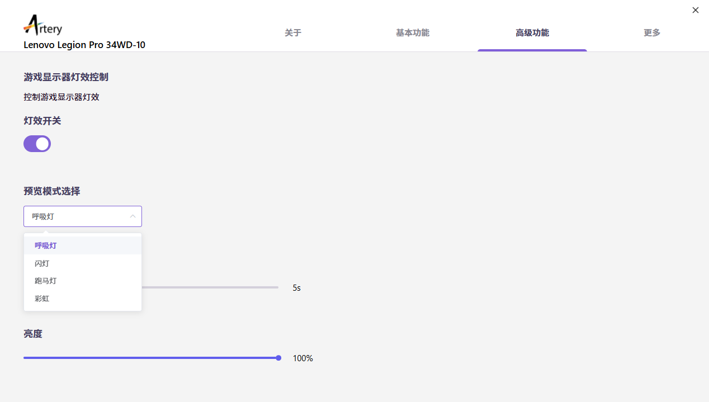
Task: Click the 100% brightness value label
Action: point(303,358)
